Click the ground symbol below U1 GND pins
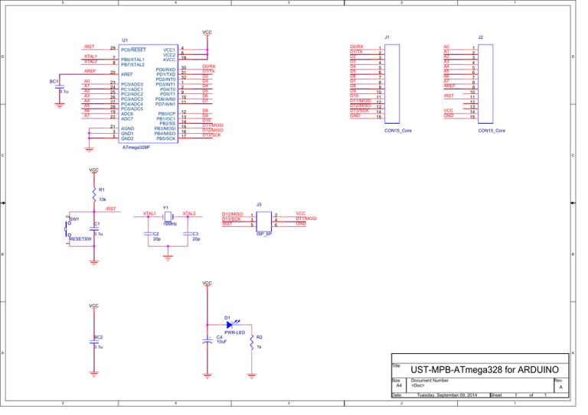Screen dimensions: 588x415 [90, 150]
